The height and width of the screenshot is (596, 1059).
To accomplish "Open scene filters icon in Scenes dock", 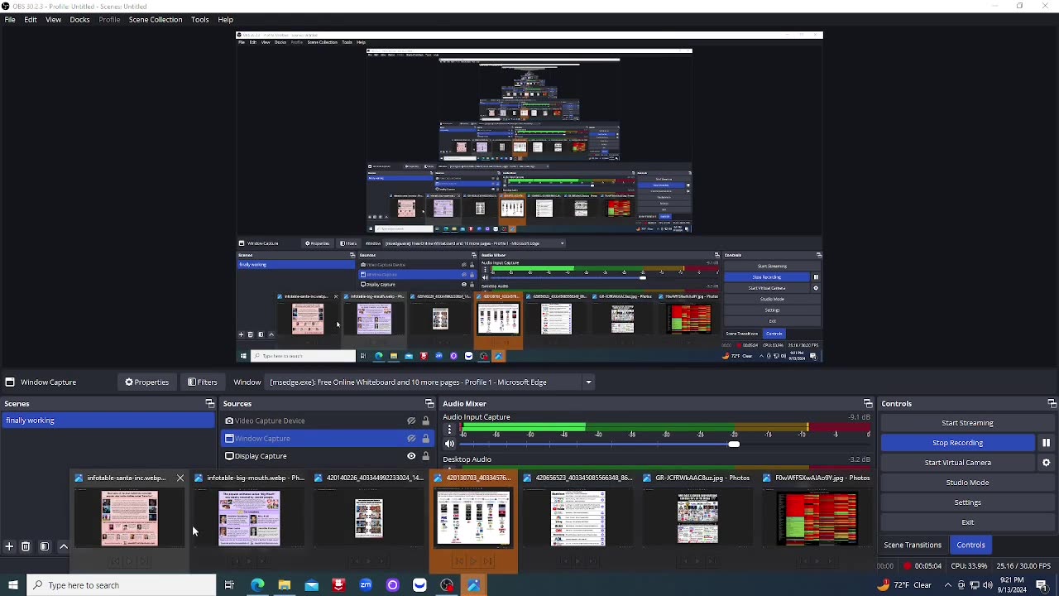I will [x=45, y=546].
